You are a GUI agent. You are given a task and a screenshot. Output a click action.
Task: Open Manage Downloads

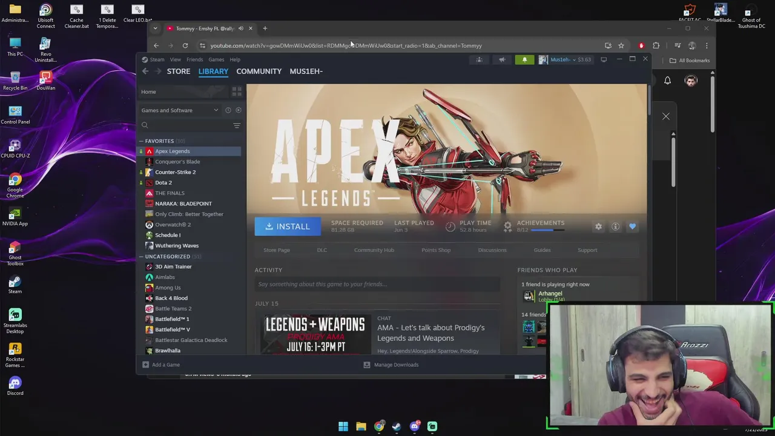click(391, 365)
